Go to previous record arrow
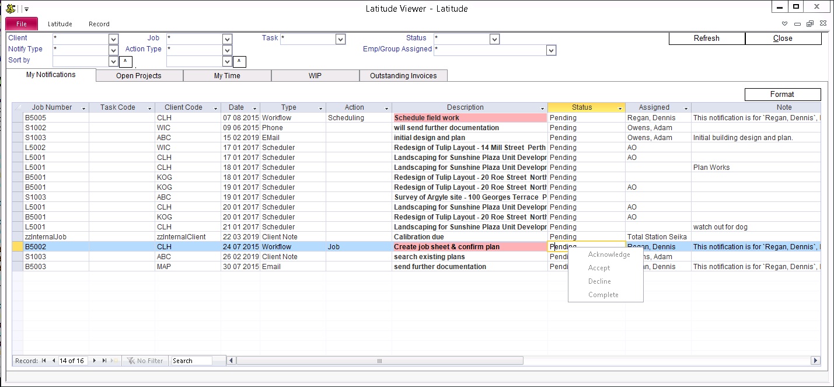The image size is (834, 387). pos(54,361)
